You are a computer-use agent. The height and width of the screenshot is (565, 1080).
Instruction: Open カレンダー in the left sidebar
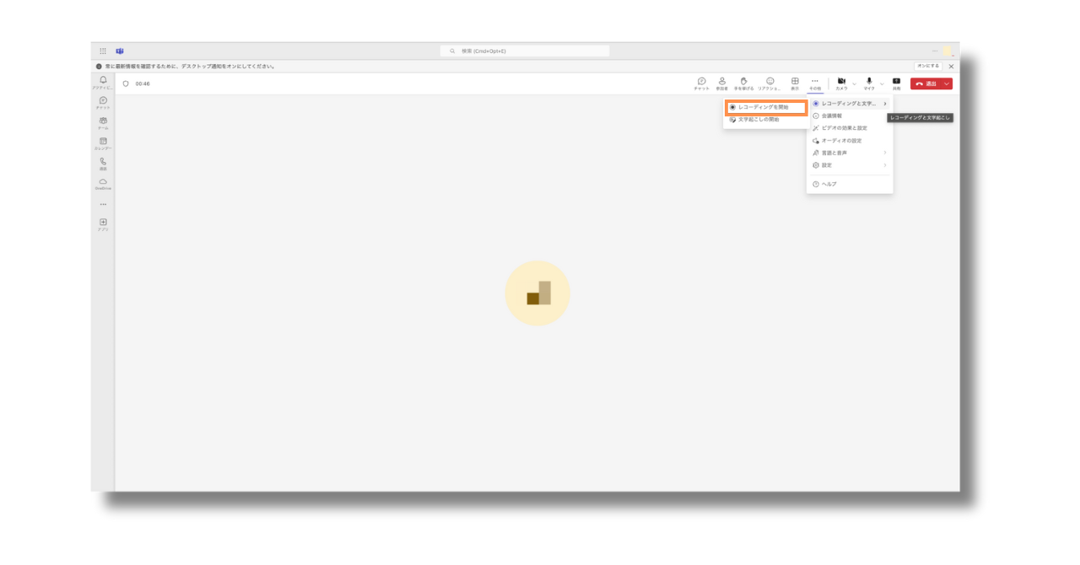tap(103, 143)
